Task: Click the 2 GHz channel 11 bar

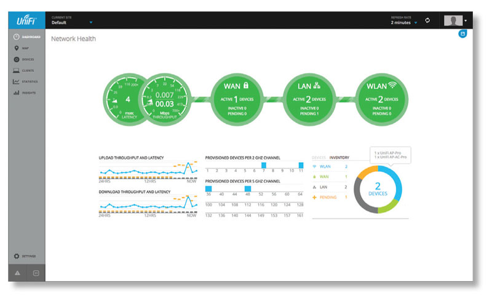Action: point(301,165)
